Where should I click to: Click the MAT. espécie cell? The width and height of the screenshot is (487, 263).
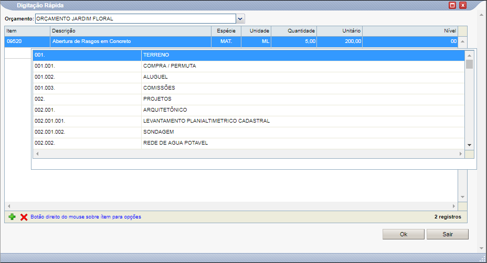(x=226, y=41)
